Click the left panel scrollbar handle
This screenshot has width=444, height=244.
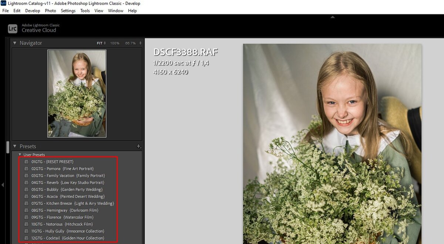click(8, 147)
